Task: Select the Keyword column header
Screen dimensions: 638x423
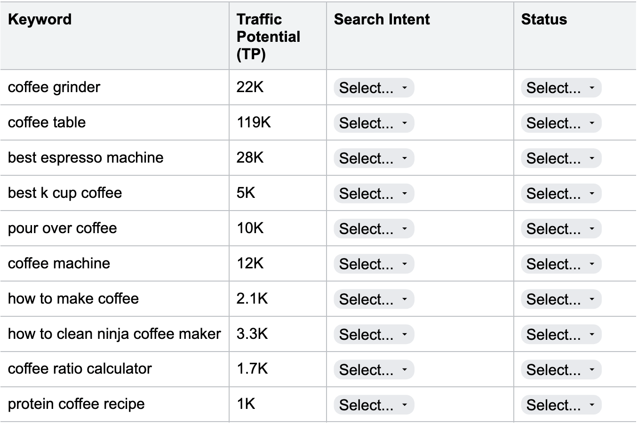Action: (40, 19)
